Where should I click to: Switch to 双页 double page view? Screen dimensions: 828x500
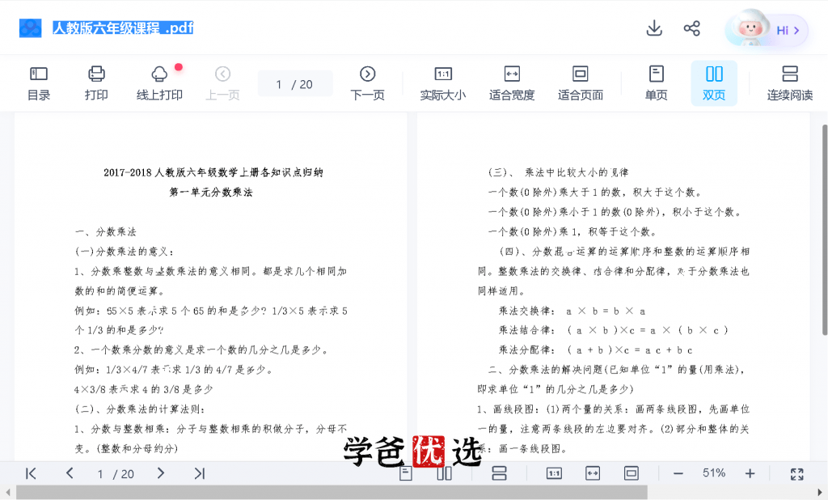(714, 83)
